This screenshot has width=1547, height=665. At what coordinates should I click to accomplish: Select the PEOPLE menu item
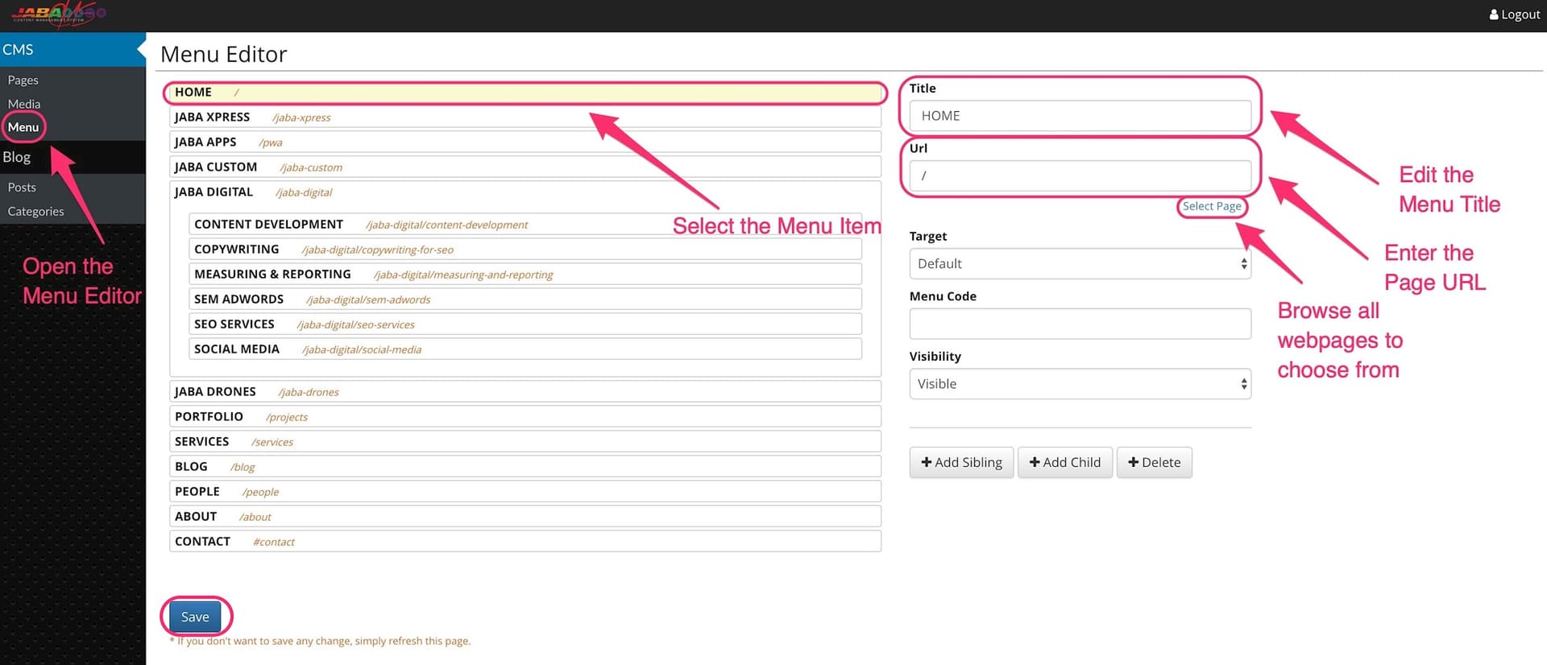coord(525,492)
